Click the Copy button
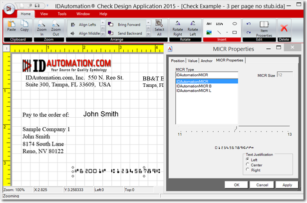Viewport: 307px width, 203px height. tap(24, 25)
